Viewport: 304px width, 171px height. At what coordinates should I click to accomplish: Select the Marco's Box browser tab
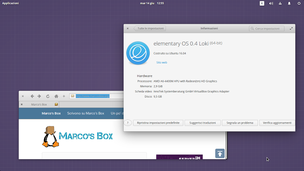pos(39,105)
